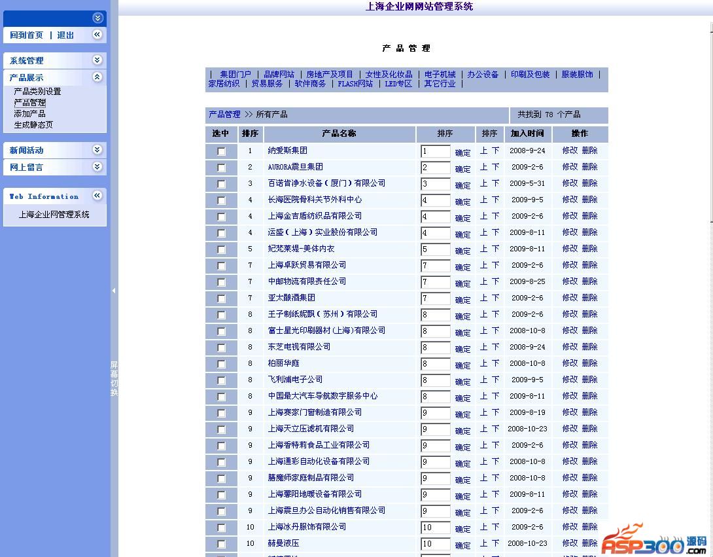Select the 印刷及包装 category
This screenshot has width=713, height=557.
530,74
